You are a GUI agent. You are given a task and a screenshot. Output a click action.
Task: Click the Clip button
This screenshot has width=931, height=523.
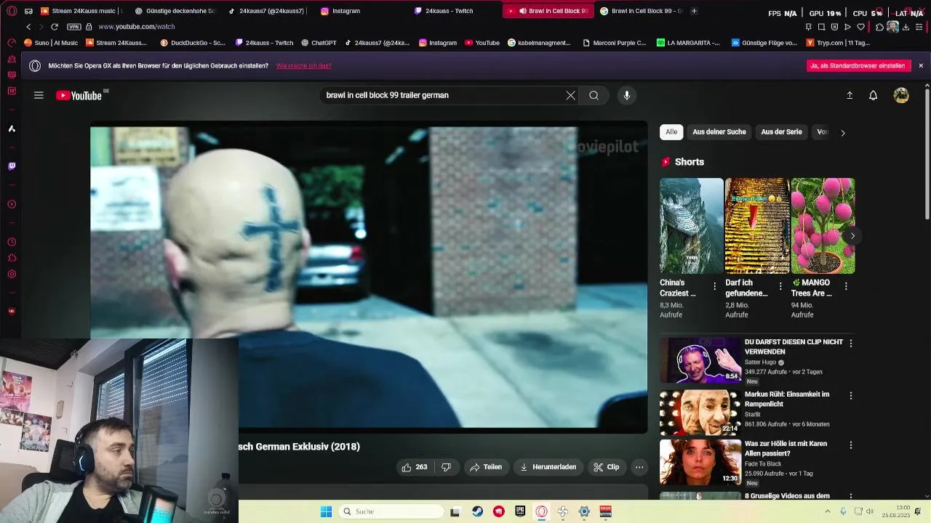pyautogui.click(x=607, y=467)
